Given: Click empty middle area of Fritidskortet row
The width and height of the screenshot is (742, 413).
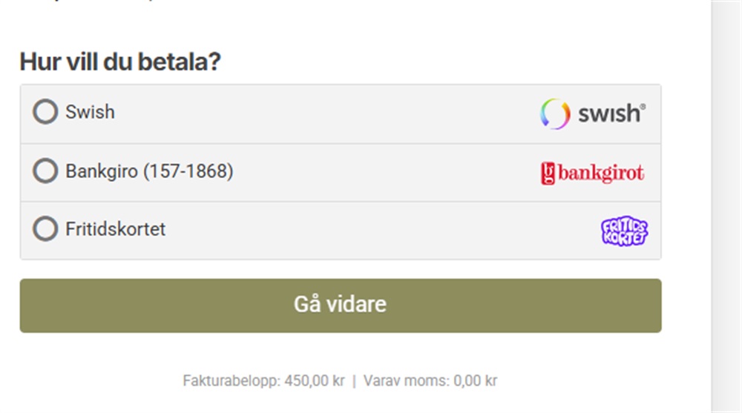Looking at the screenshot, I should click(x=371, y=230).
